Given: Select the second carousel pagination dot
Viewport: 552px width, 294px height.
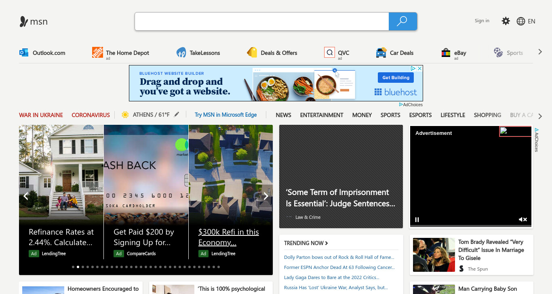Looking at the screenshot, I should click(78, 267).
